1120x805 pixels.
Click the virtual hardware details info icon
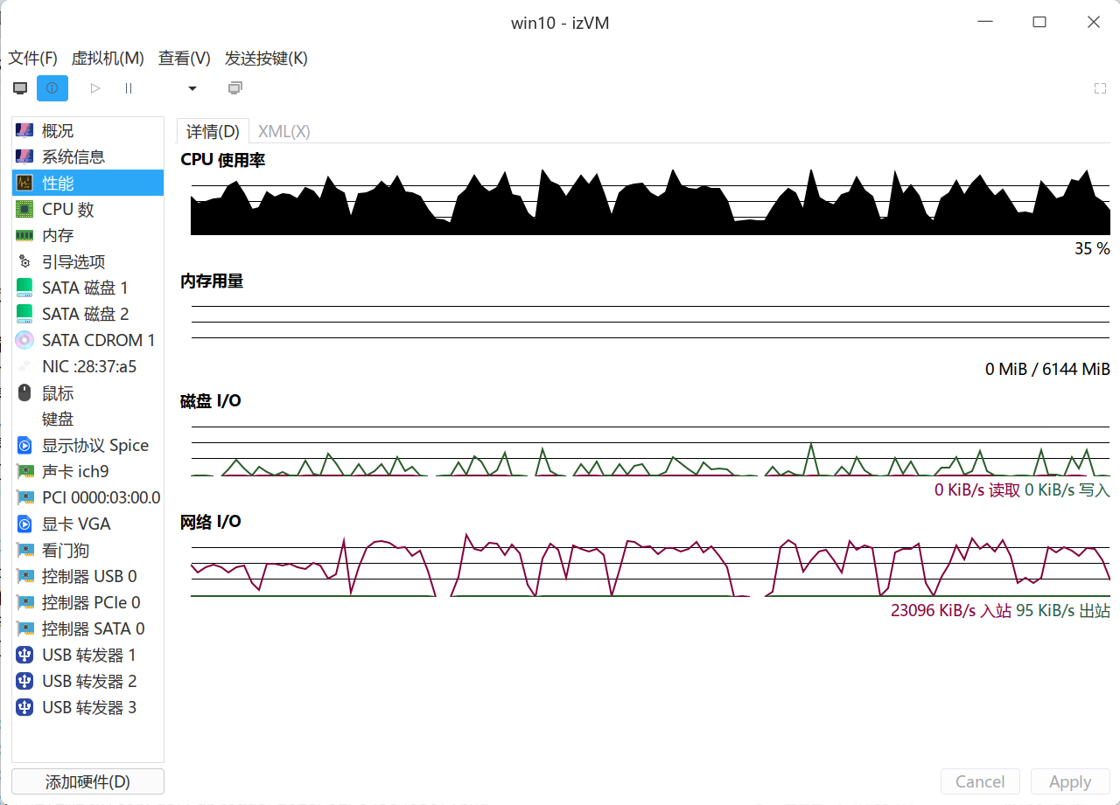pos(52,88)
